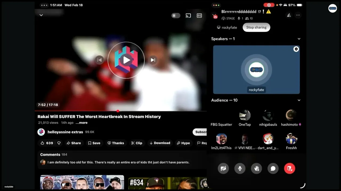Toggle the autoplay switch on video
Viewport: 341px width, 191px height.
tap(176, 16)
